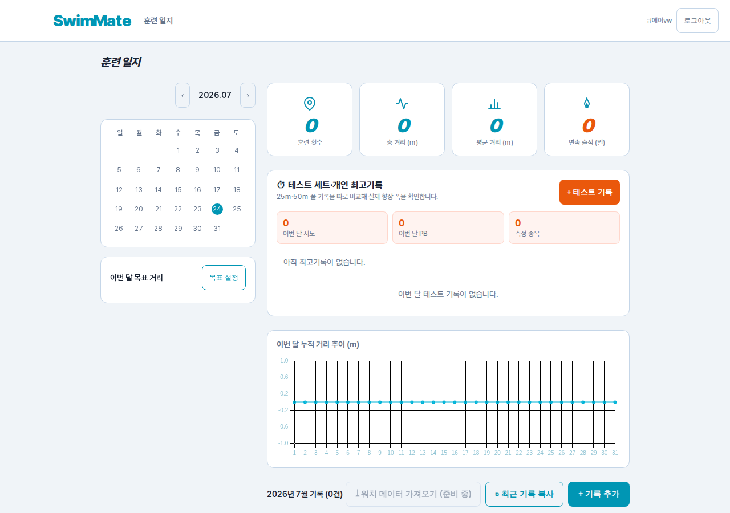Click the 2026년 7월 기록 (0건) heading
The image size is (730, 513).
305,494
